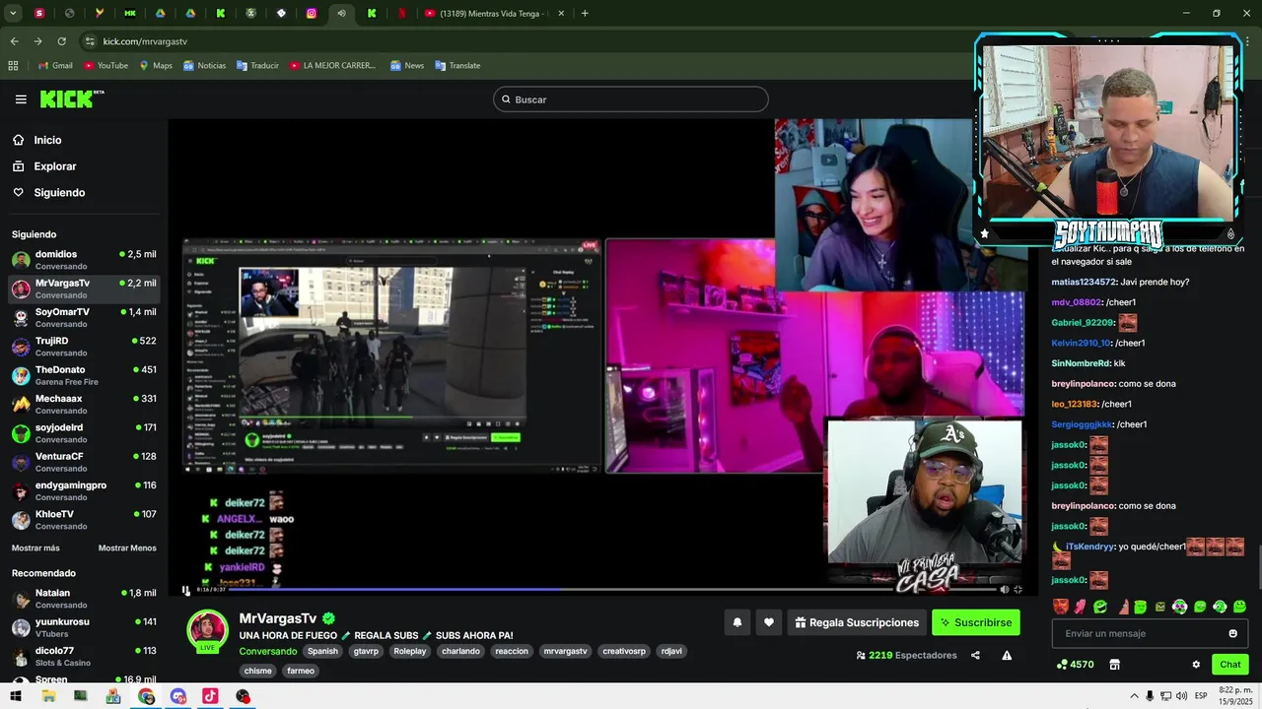This screenshot has width=1262, height=709.
Task: Click chat user matias1234572
Action: pos(1084,282)
